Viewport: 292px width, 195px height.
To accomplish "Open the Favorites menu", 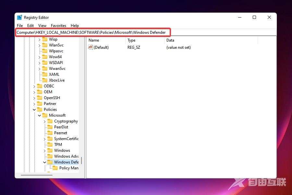I will 59,25.
